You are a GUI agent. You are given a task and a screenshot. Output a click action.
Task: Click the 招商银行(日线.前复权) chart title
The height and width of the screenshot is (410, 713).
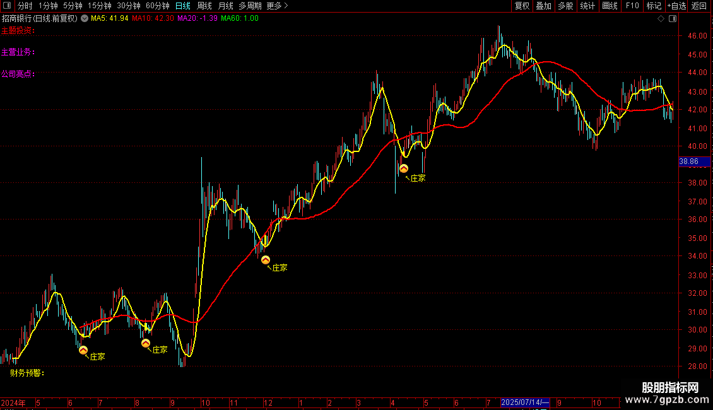[x=40, y=18]
